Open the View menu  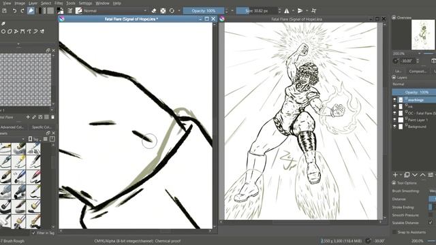pos(7,3)
